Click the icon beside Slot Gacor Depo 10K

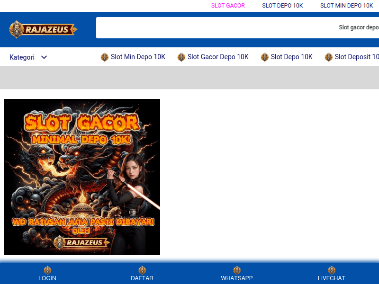pyautogui.click(x=181, y=57)
